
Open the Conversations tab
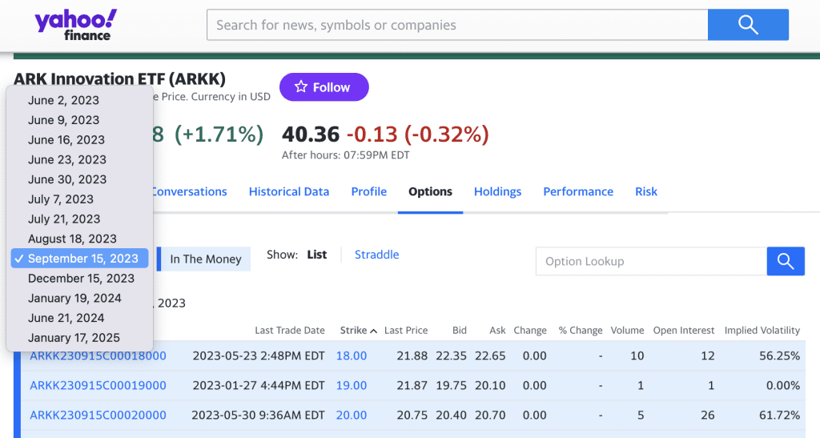(190, 192)
